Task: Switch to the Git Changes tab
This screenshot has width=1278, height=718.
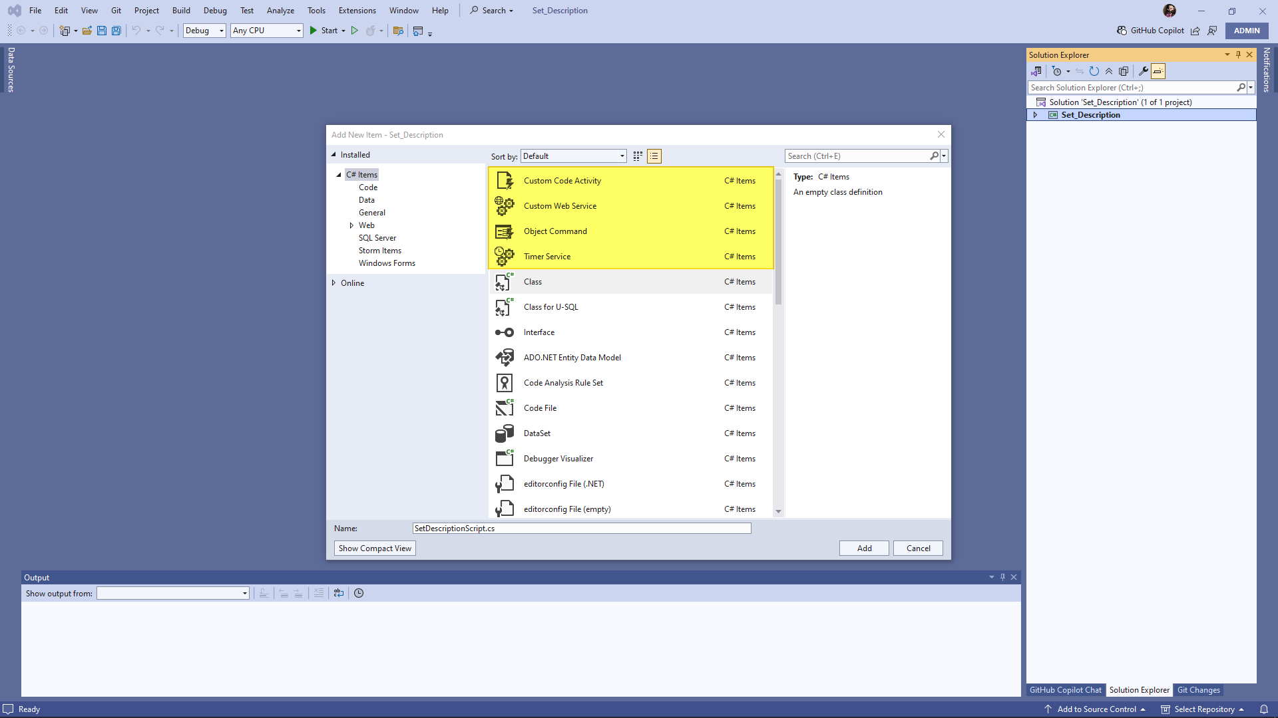Action: click(x=1198, y=690)
